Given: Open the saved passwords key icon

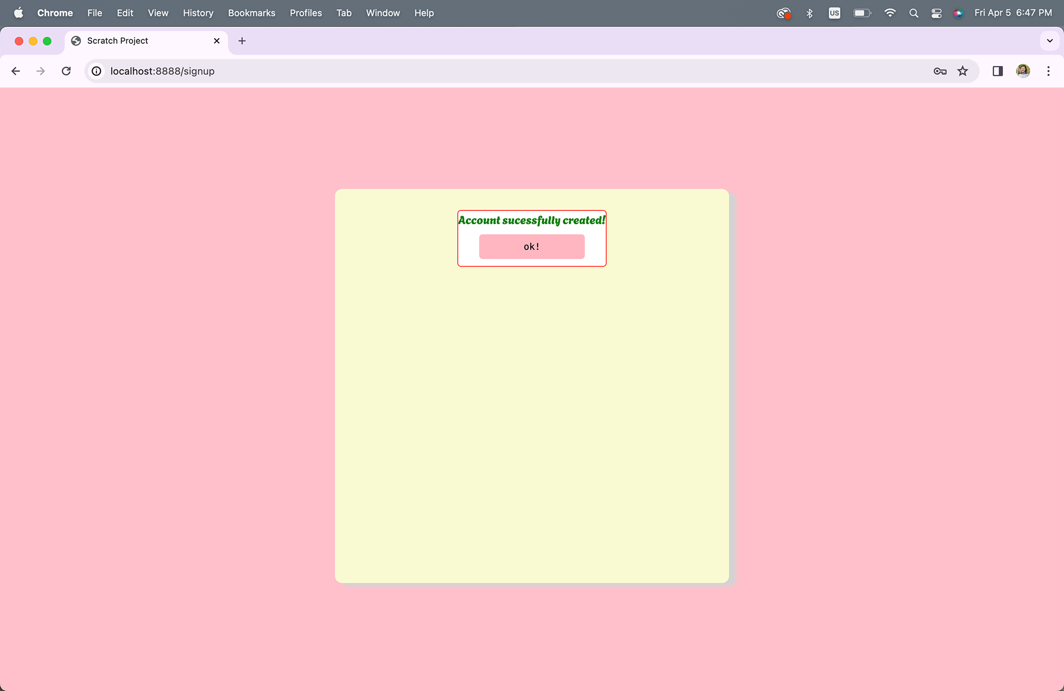Looking at the screenshot, I should [x=939, y=71].
